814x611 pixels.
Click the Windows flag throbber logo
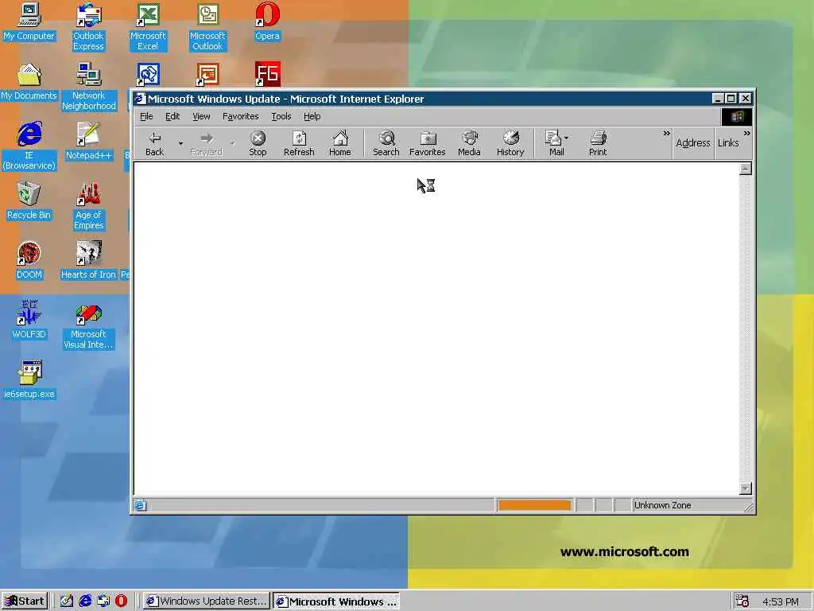pyautogui.click(x=737, y=116)
